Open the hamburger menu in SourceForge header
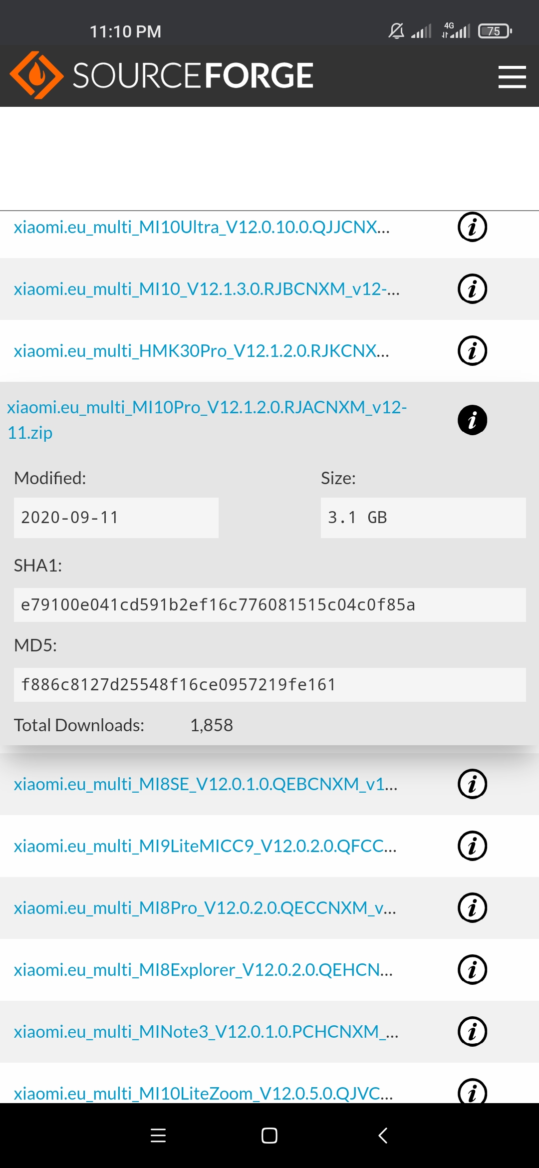The height and width of the screenshot is (1168, 539). coord(512,77)
